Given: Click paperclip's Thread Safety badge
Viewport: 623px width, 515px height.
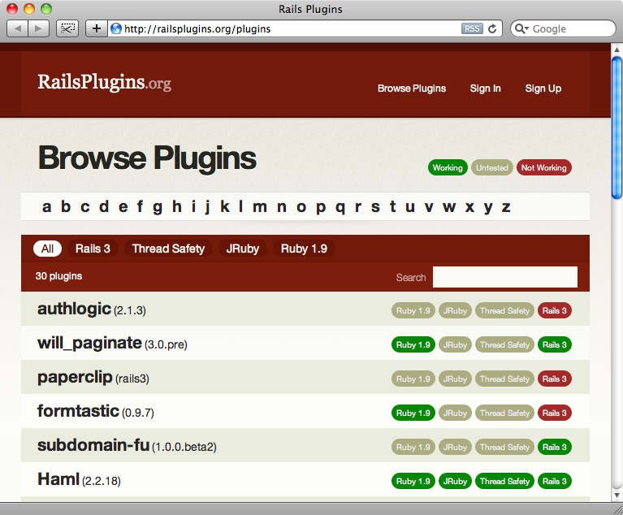Looking at the screenshot, I should tap(504, 379).
